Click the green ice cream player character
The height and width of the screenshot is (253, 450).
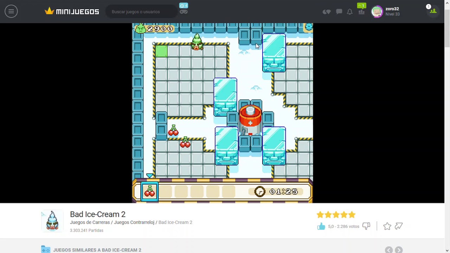(x=197, y=42)
